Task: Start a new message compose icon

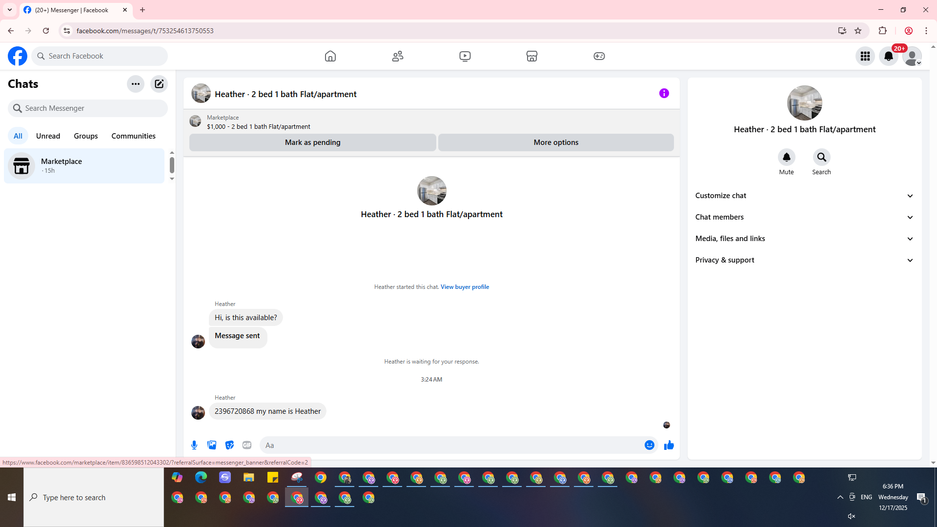Action: pos(159,84)
